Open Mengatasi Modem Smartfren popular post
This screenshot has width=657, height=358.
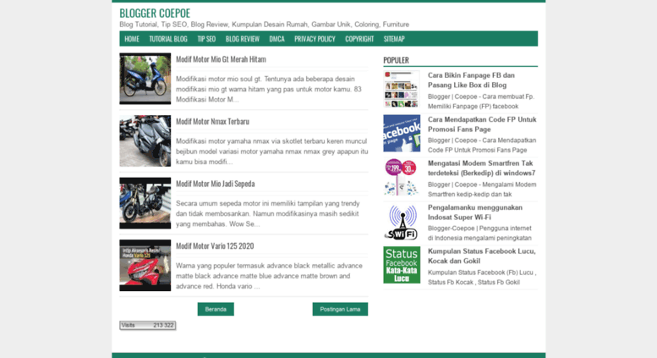click(x=481, y=168)
